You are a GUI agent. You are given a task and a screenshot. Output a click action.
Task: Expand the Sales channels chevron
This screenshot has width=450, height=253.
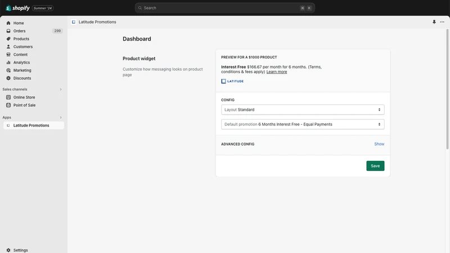(61, 89)
